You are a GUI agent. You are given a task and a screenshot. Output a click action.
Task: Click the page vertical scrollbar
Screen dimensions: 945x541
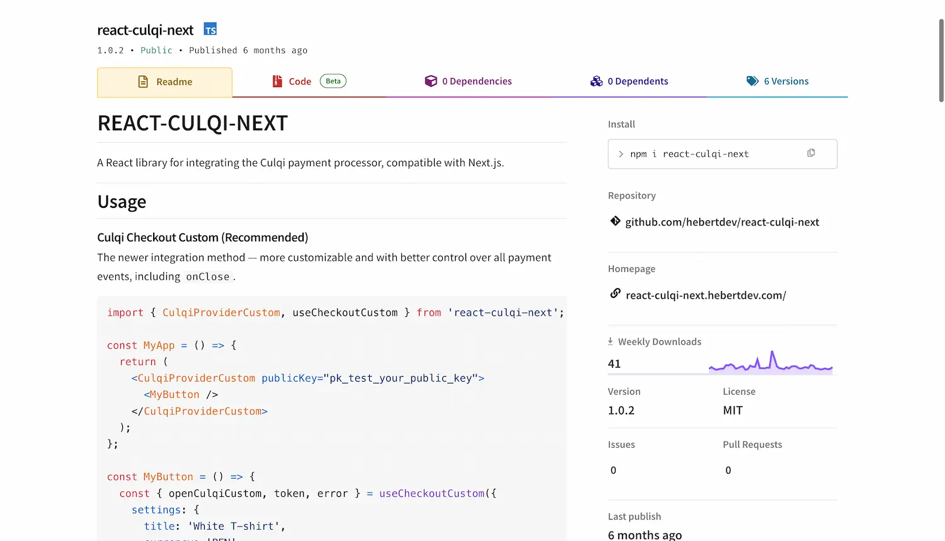pyautogui.click(x=941, y=60)
